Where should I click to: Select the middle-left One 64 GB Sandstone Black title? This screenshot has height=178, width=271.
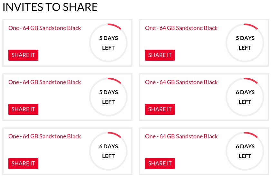[44, 82]
